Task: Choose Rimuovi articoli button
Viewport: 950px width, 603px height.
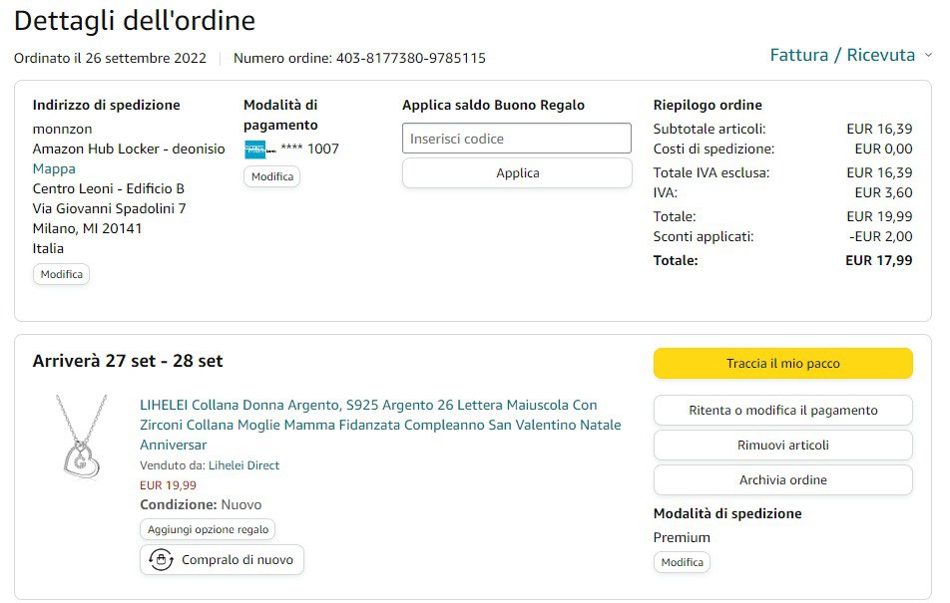Action: tap(782, 446)
